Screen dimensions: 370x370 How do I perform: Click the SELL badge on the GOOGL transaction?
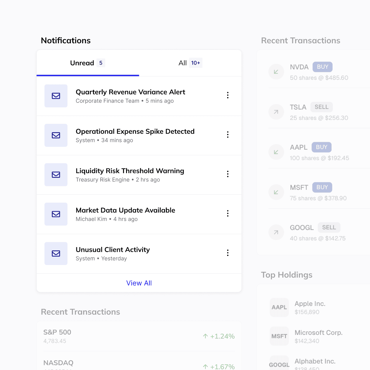[329, 227]
